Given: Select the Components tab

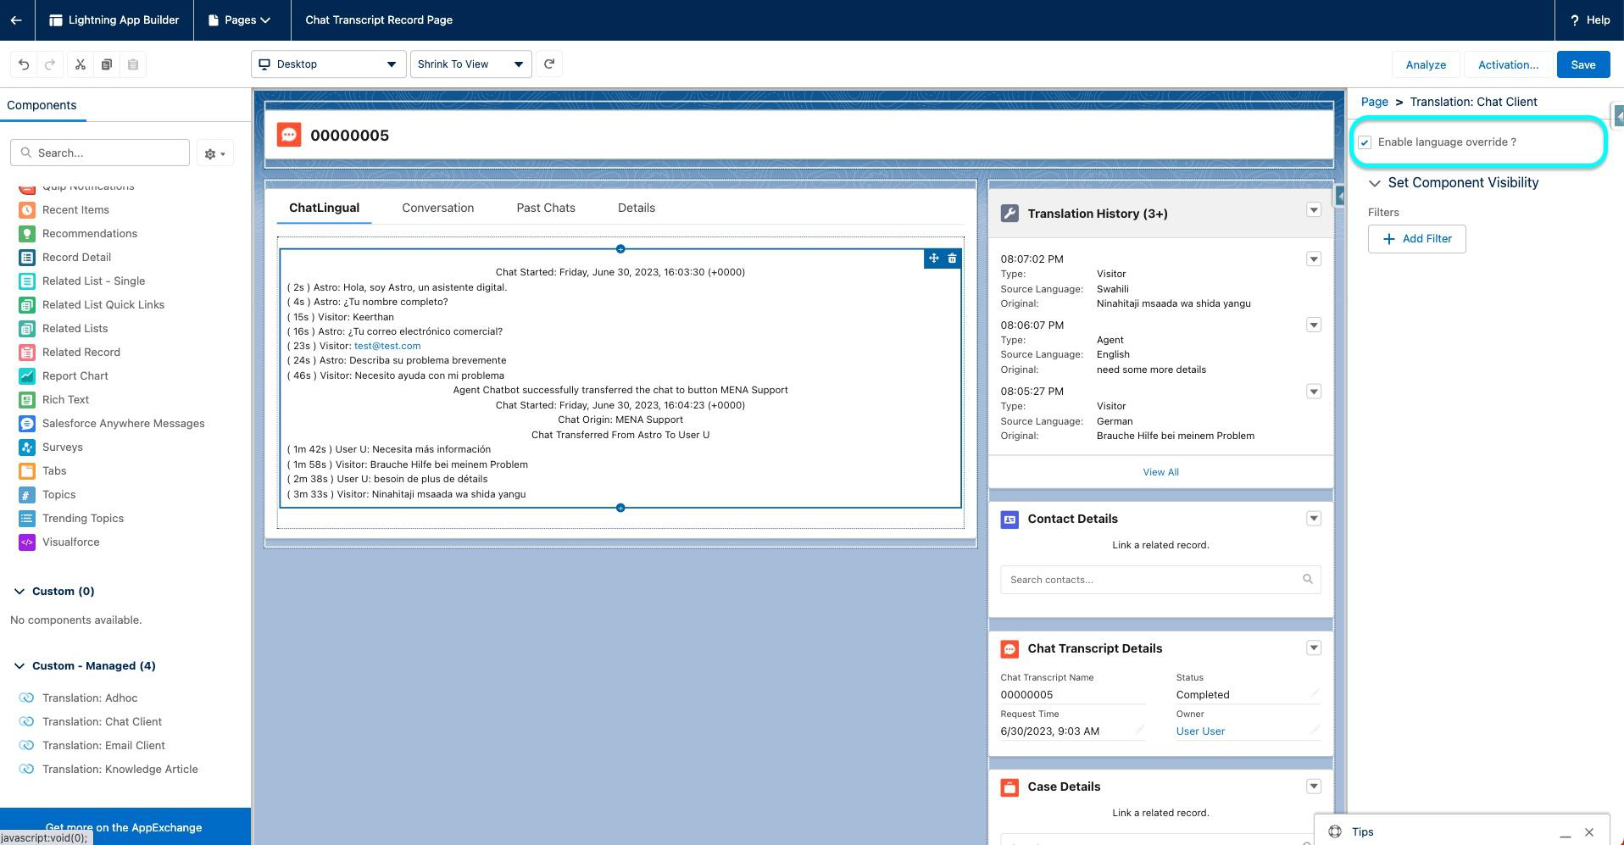Looking at the screenshot, I should click(42, 105).
